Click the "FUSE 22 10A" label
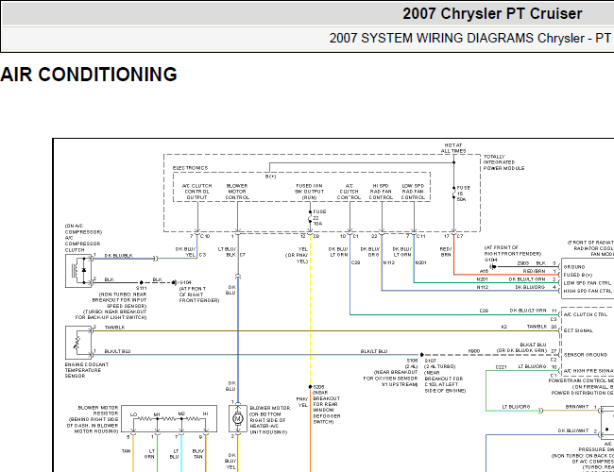The height and width of the screenshot is (472, 614). pyautogui.click(x=319, y=218)
